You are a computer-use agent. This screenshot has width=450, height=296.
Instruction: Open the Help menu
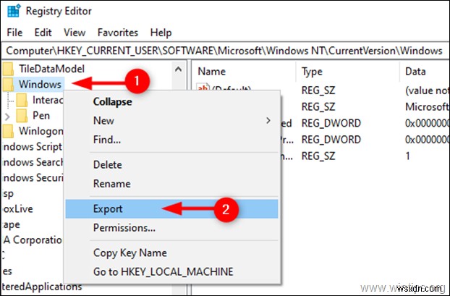click(x=161, y=33)
